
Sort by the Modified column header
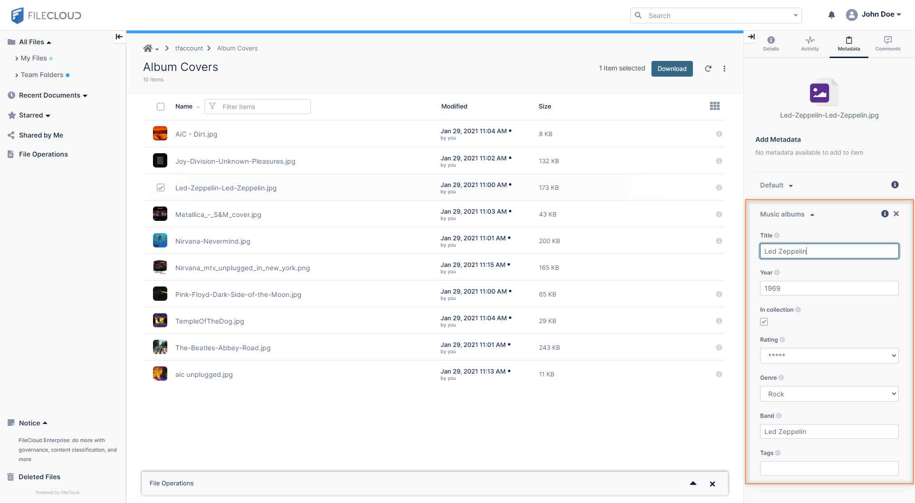pyautogui.click(x=454, y=106)
